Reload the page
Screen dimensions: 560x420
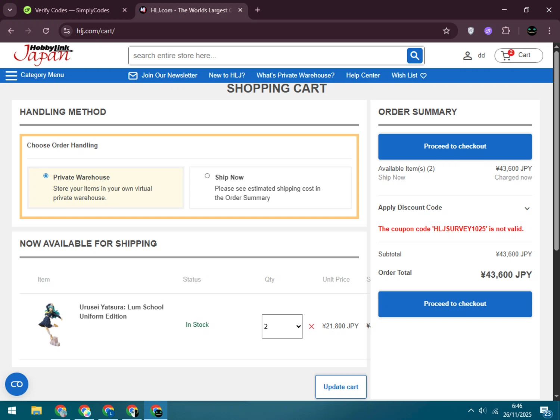tap(46, 31)
